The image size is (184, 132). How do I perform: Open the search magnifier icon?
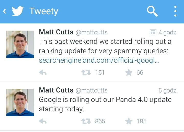pyautogui.click(x=152, y=11)
